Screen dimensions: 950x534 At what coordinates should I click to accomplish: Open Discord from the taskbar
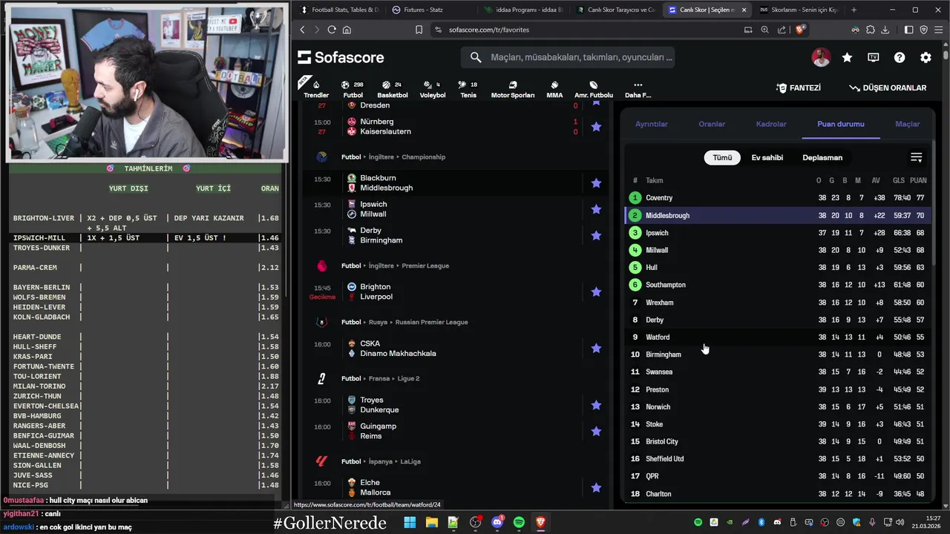point(497,522)
